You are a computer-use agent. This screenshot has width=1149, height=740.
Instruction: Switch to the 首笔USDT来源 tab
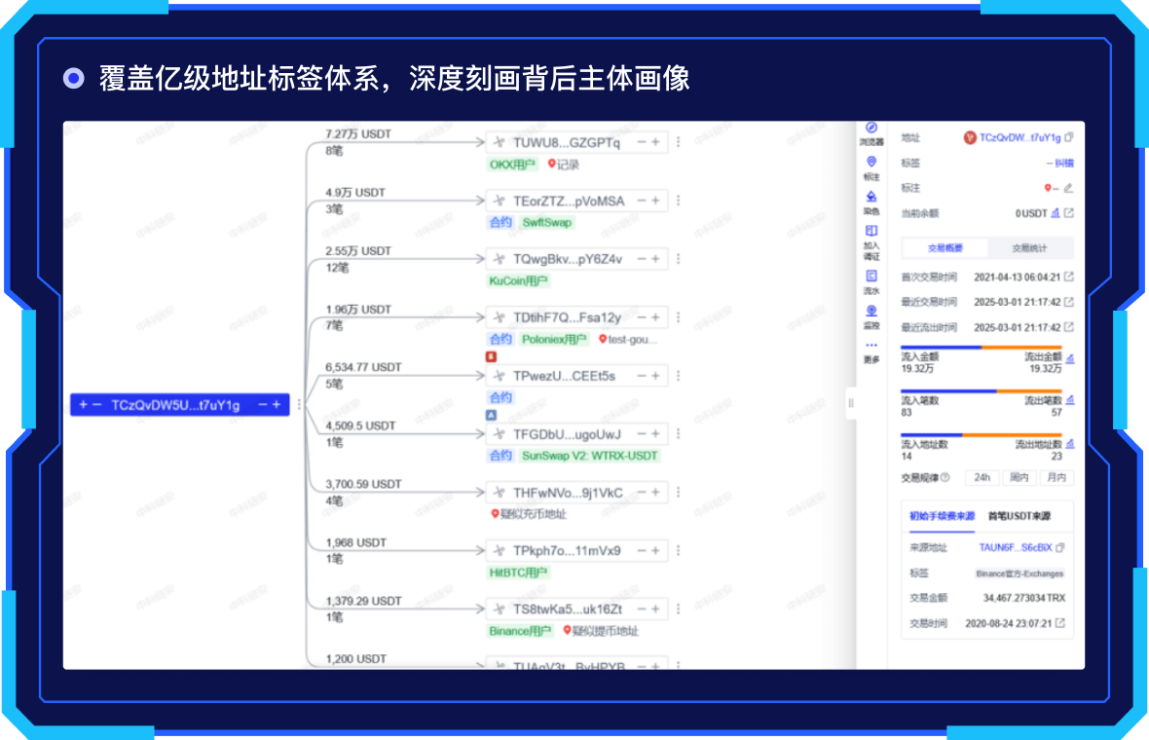coord(1019,516)
